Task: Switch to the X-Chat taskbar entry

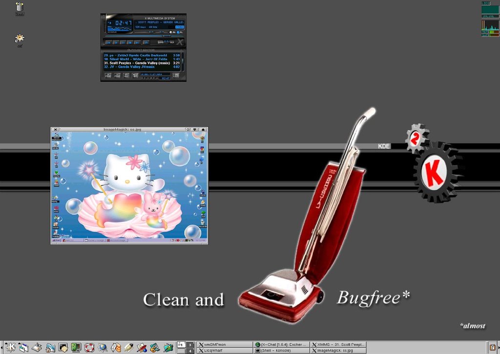Action: click(281, 344)
